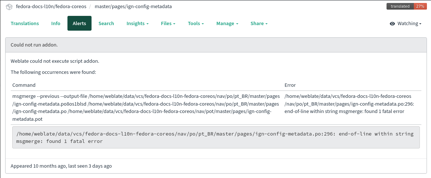This screenshot has width=431, height=178.
Task: Click the component cube icon beside the breadcrumb
Action: tap(9, 7)
